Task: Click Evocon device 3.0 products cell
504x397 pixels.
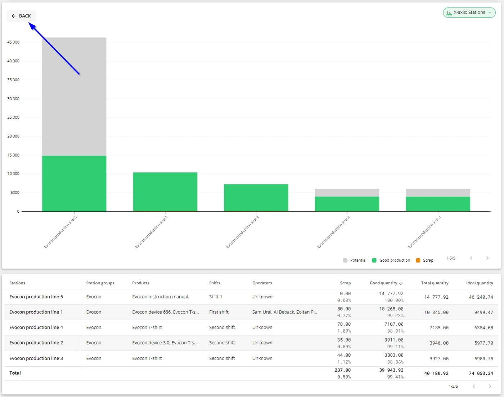Action: [x=165, y=343]
